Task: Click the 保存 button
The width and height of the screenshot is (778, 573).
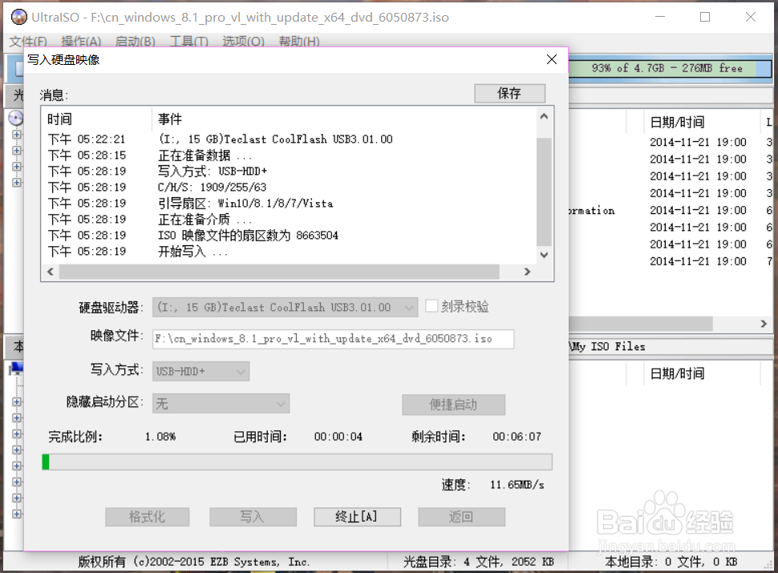Action: pos(509,93)
